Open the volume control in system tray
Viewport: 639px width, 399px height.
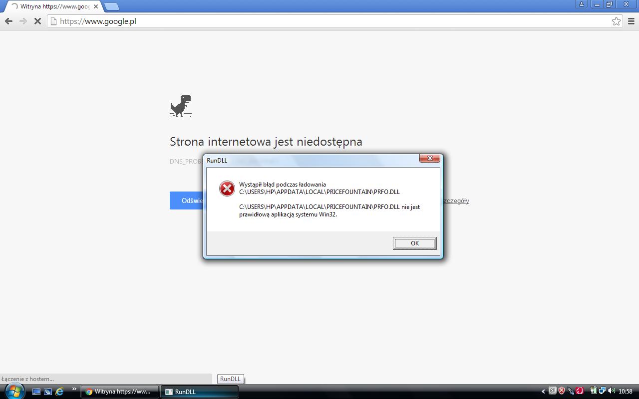[x=612, y=391]
